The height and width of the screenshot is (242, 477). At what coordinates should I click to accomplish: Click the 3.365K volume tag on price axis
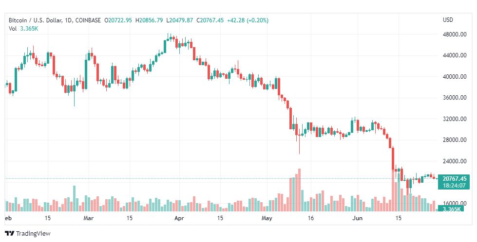tap(452, 209)
